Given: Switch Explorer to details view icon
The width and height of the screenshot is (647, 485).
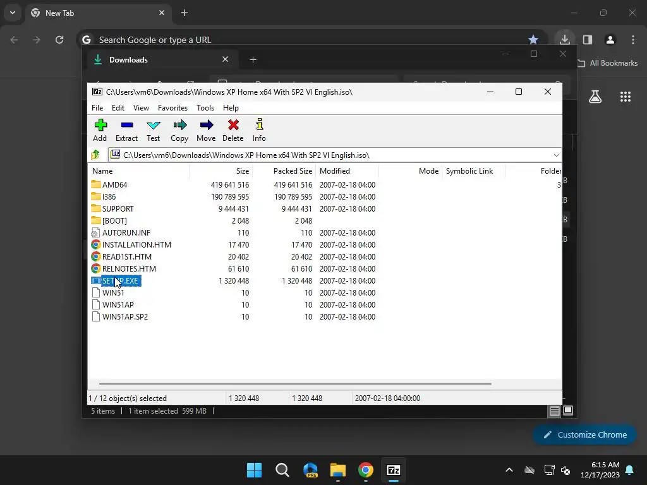Looking at the screenshot, I should tap(554, 410).
